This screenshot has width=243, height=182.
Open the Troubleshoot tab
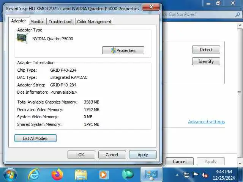[61, 22]
